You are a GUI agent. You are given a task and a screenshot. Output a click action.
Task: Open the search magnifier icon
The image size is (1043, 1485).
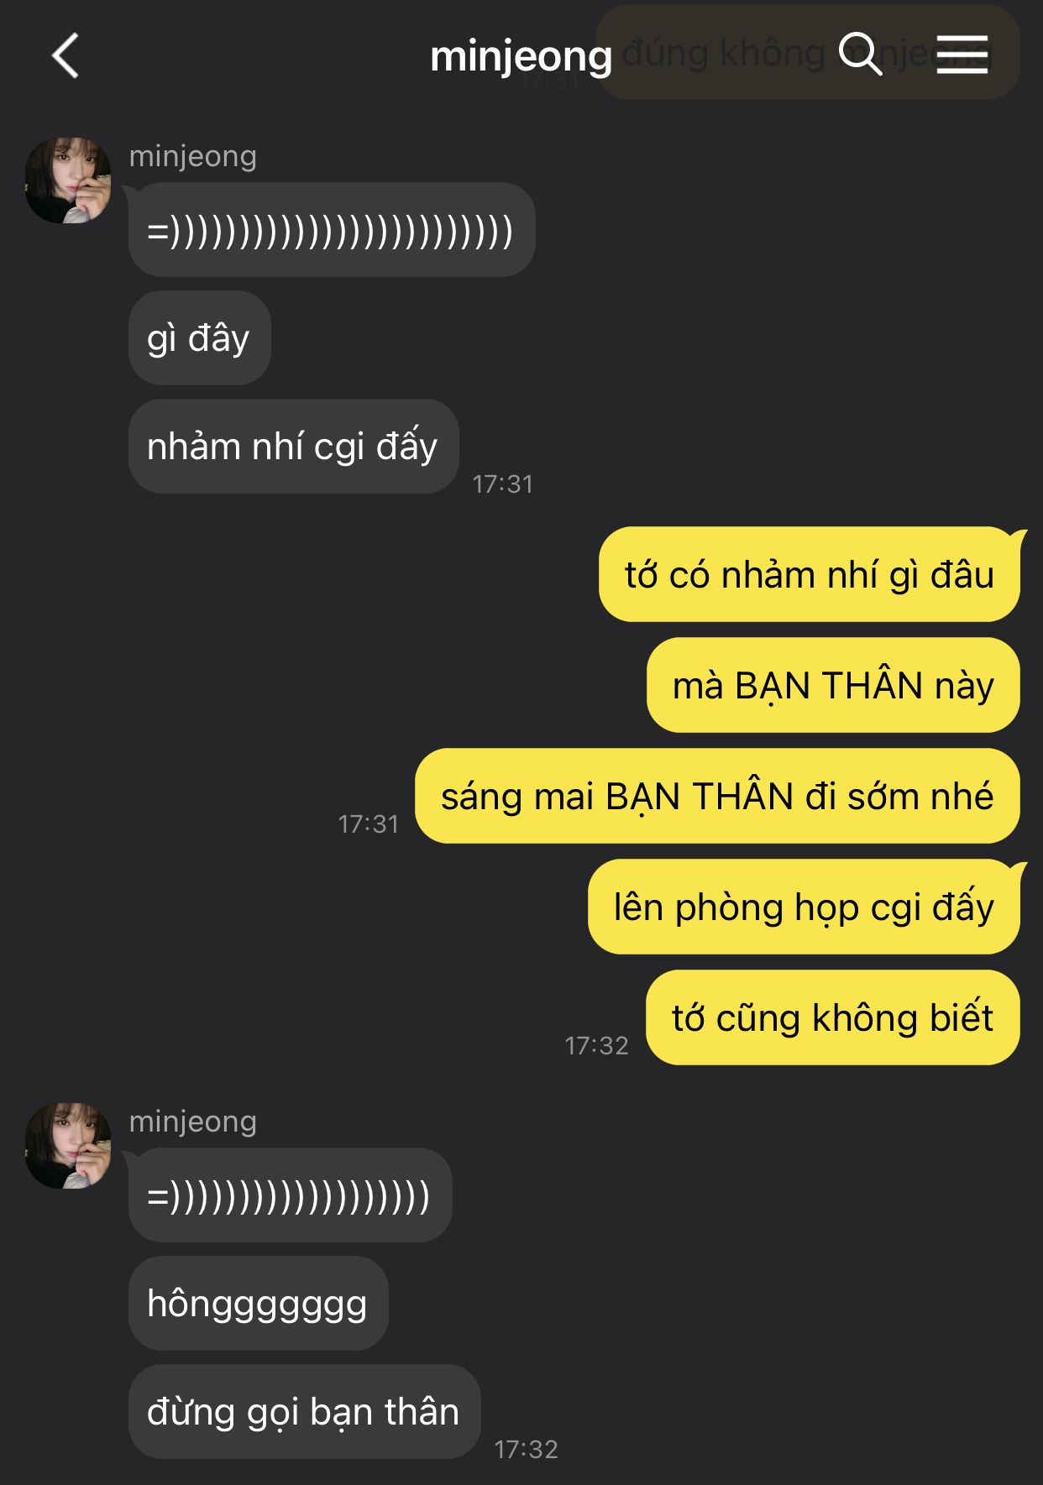tap(860, 55)
